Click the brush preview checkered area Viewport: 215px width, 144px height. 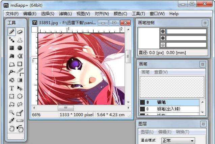[172, 87]
